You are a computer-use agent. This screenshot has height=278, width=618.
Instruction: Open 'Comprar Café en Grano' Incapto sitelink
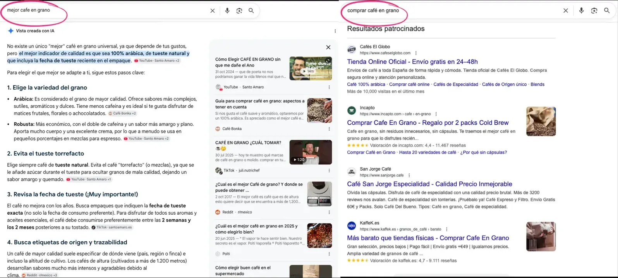tap(371, 153)
